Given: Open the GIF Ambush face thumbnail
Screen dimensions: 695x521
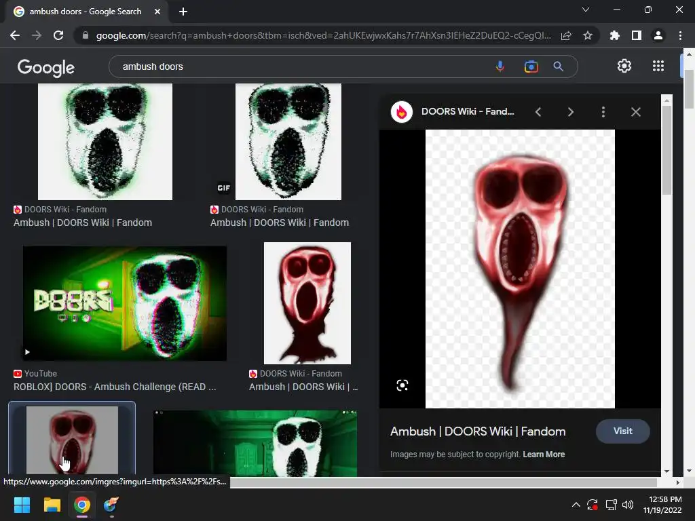Looking at the screenshot, I should 288,142.
